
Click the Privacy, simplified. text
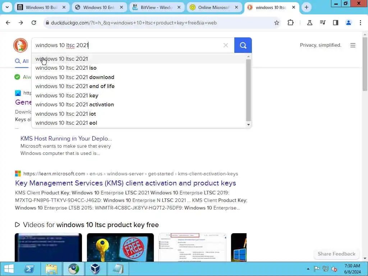tap(321, 45)
